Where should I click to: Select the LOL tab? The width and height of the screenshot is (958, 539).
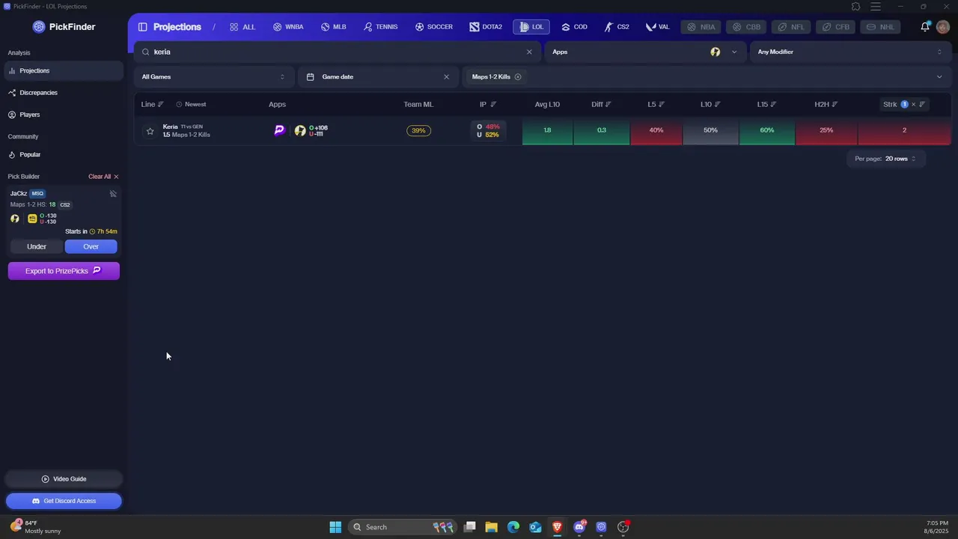click(531, 27)
